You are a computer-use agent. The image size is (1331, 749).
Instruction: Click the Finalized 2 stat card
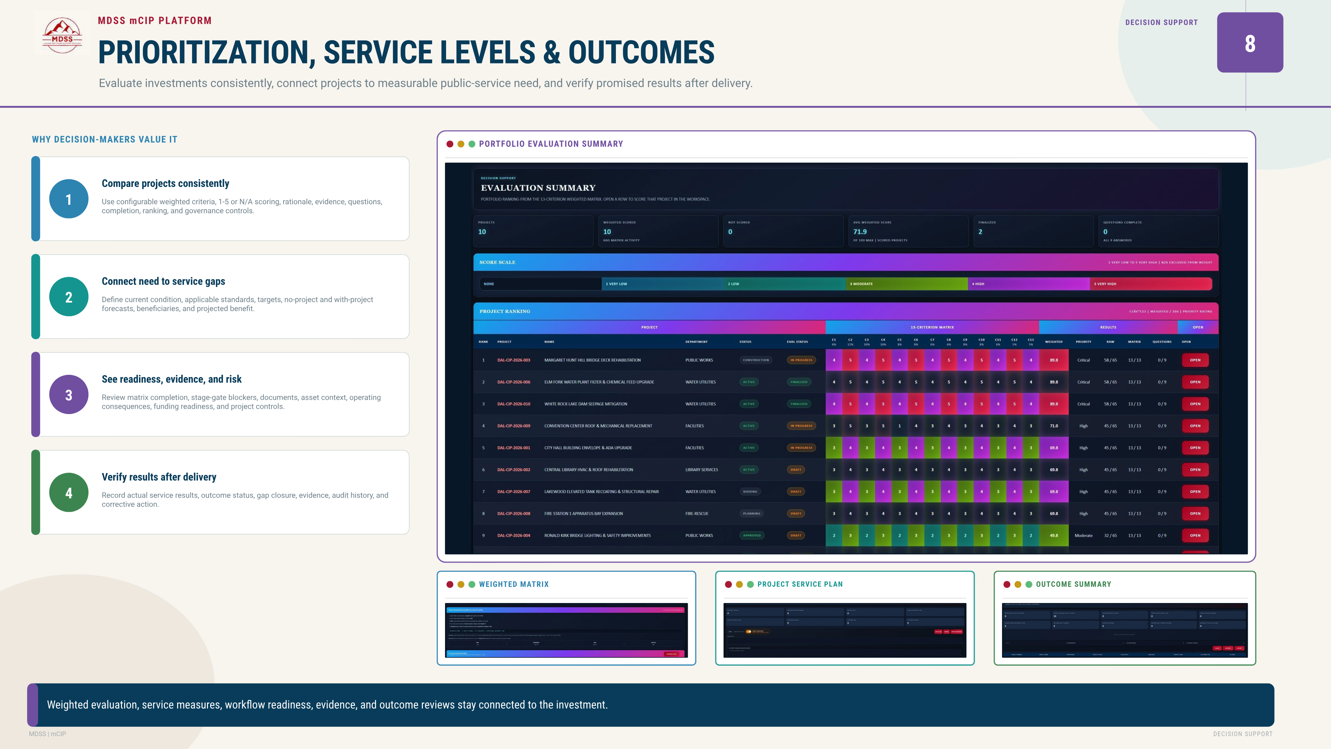(1033, 231)
